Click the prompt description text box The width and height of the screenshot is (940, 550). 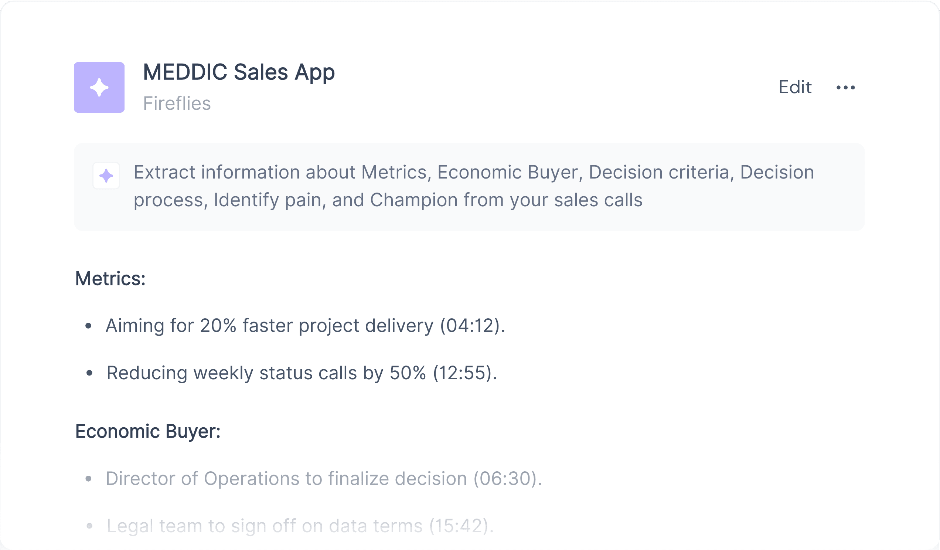[x=469, y=187]
